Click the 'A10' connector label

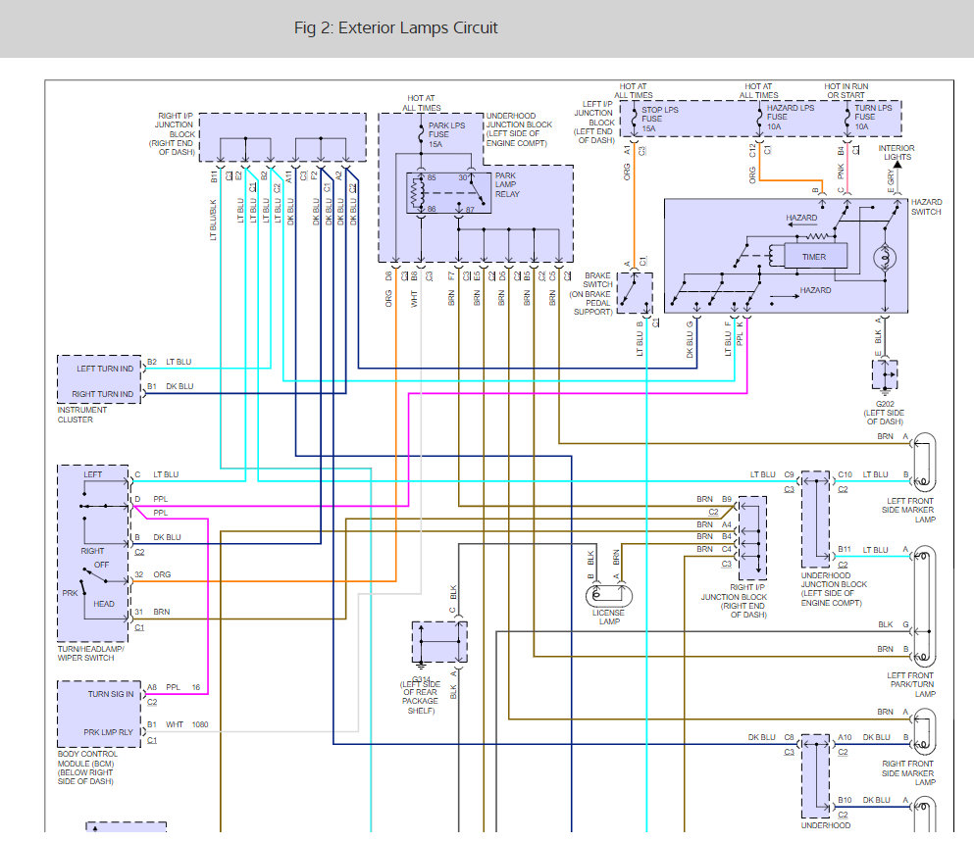(x=845, y=738)
